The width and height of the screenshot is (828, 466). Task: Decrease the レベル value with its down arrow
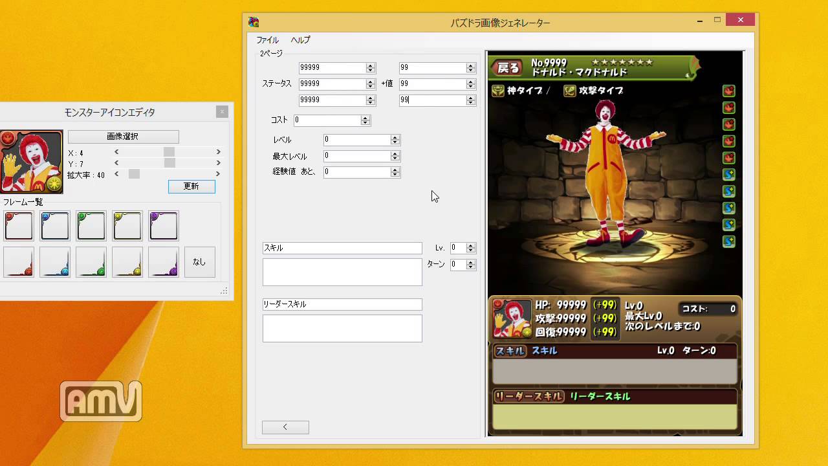[395, 142]
